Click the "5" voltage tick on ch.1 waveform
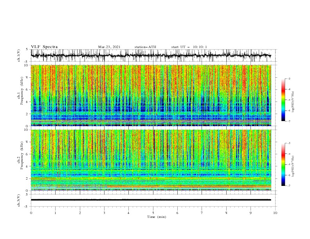Image resolution: width=310 pixels, height=239 pixels. pyautogui.click(x=27, y=50)
